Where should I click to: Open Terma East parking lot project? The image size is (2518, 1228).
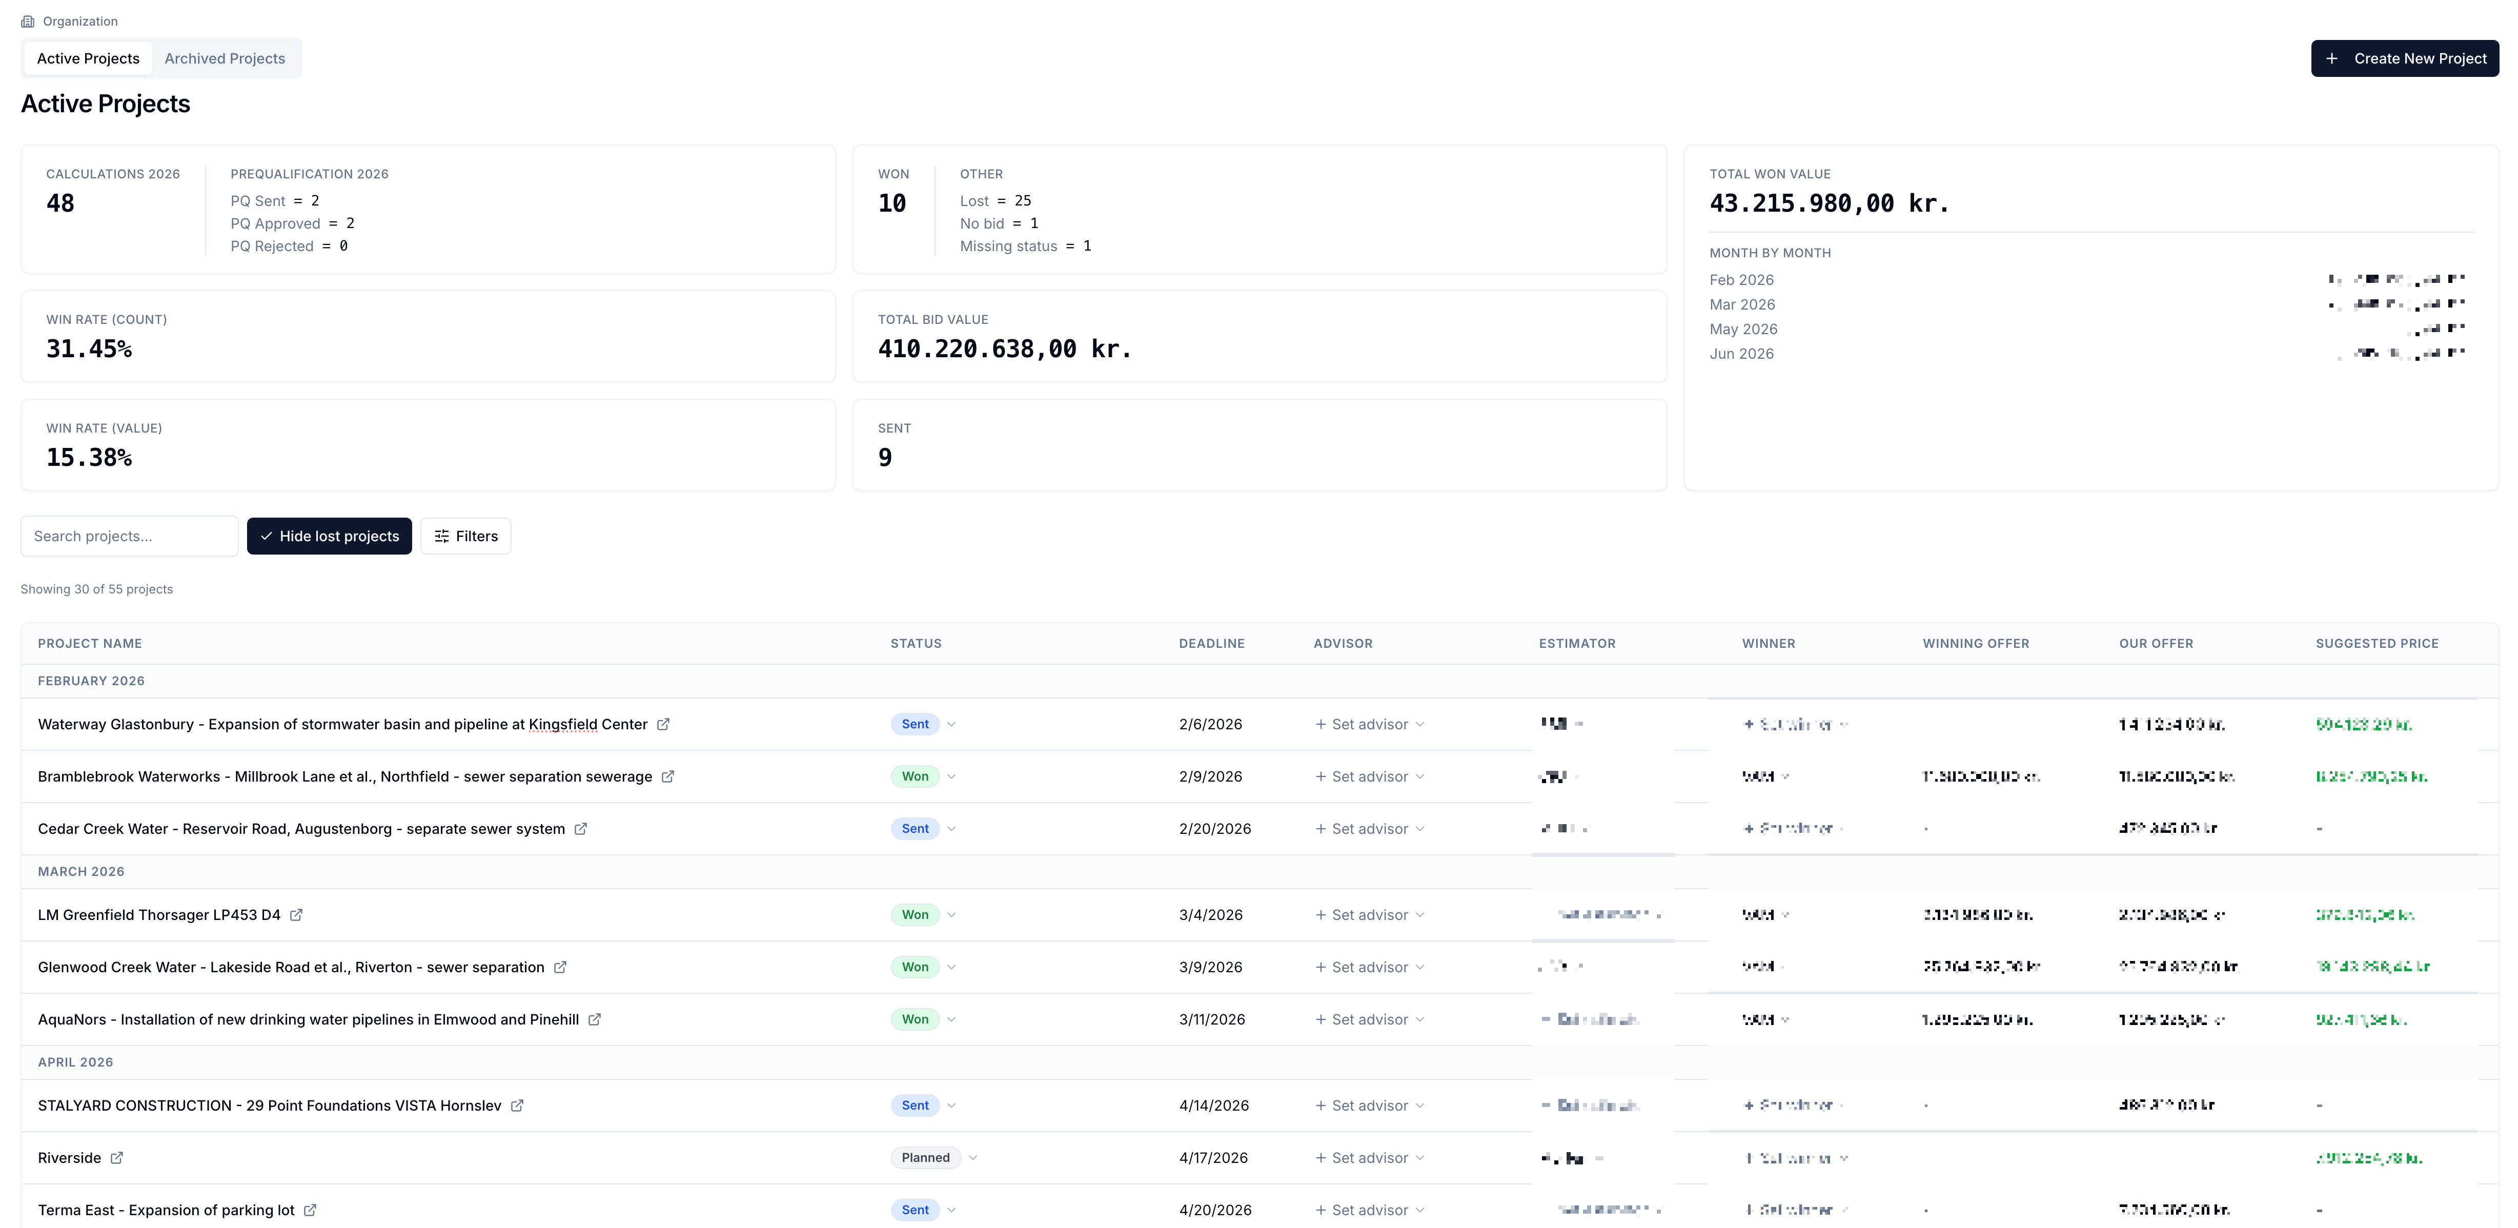[166, 1210]
